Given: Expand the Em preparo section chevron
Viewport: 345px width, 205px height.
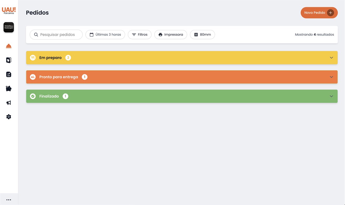Looking at the screenshot, I should coord(331,58).
